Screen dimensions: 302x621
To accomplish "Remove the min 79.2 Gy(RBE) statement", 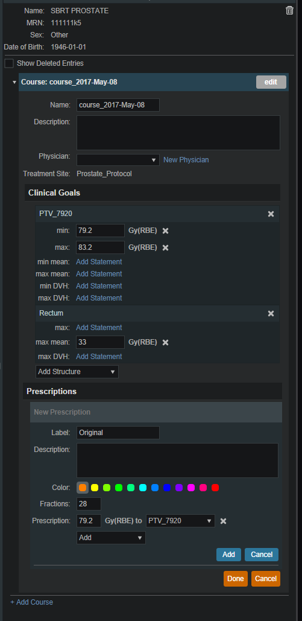I will [165, 231].
